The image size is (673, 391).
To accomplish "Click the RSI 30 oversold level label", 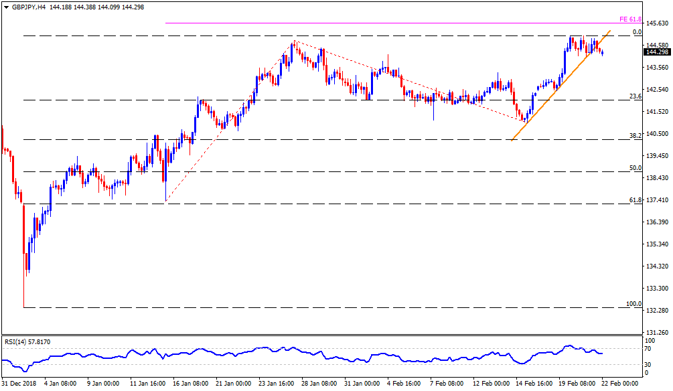I will tap(649, 365).
